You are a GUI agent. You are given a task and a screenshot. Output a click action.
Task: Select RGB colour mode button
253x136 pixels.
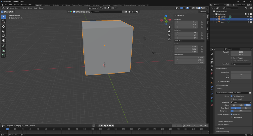[241, 105]
